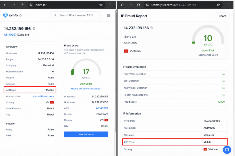This screenshot has height=156, width=235.
Task: Select the AS Name iZeno Ltd value
Action: point(209,135)
